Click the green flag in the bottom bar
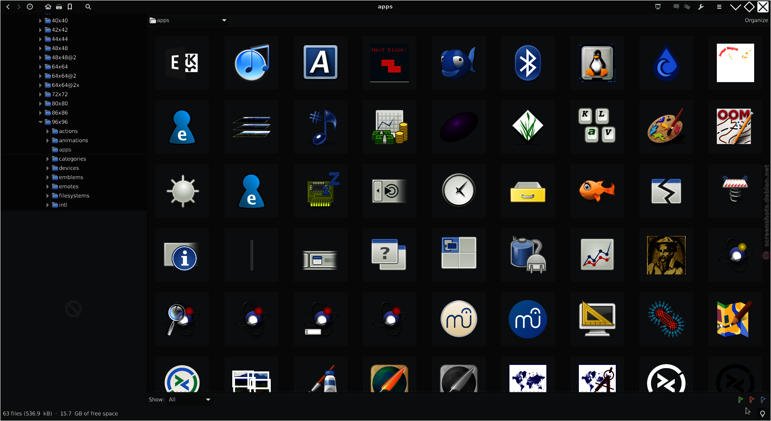771x421 pixels. [x=741, y=400]
